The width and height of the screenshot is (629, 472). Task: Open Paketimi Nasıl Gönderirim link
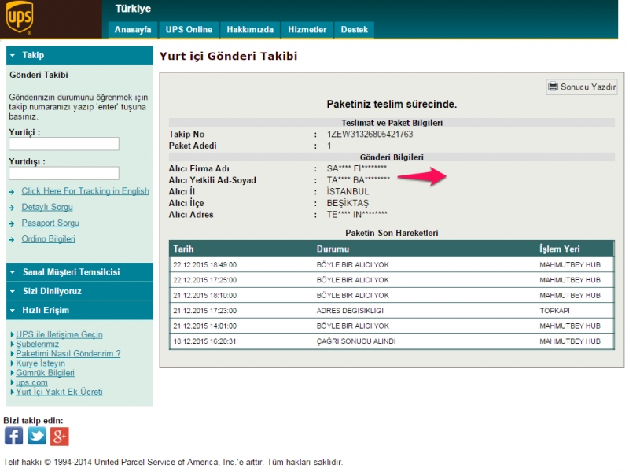(x=68, y=353)
